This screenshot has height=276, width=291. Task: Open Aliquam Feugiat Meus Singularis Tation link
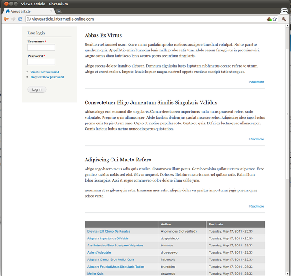(x=116, y=267)
